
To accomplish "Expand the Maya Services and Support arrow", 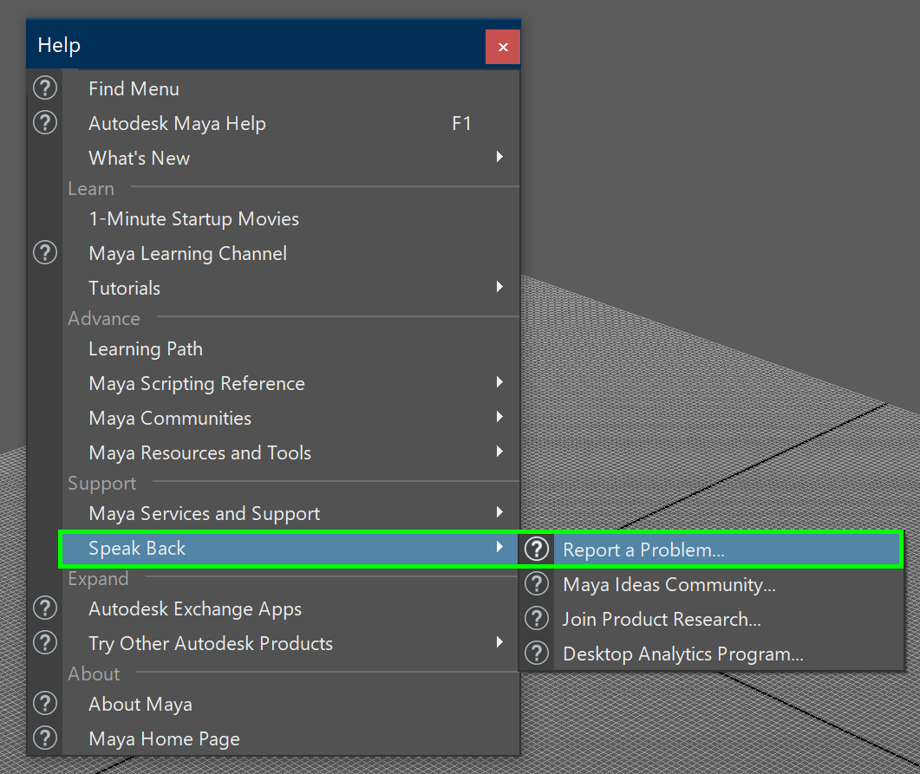I will [x=499, y=512].
